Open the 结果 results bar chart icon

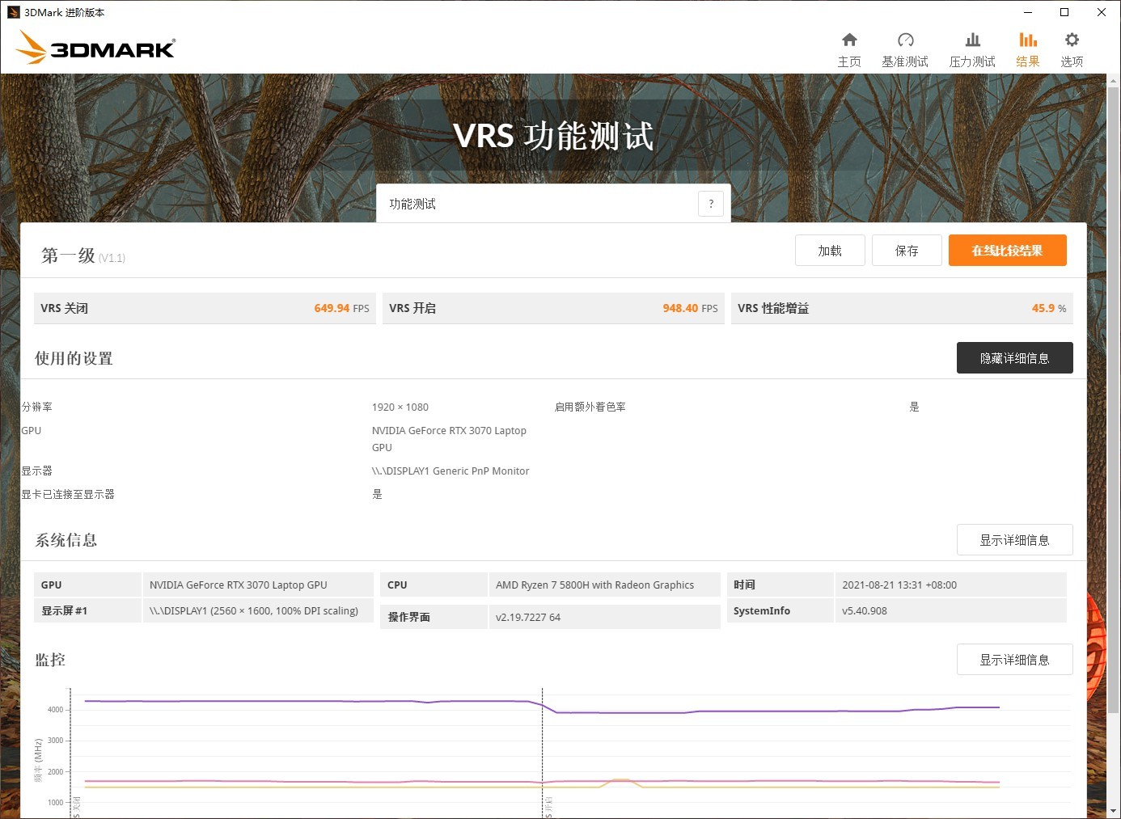pyautogui.click(x=1028, y=49)
